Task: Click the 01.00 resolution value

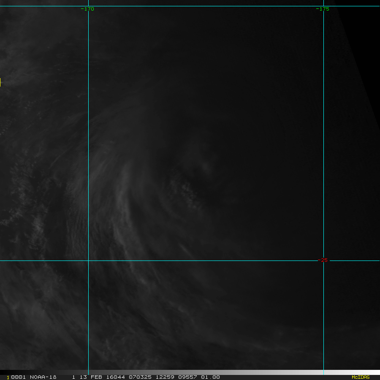Action: (x=210, y=377)
